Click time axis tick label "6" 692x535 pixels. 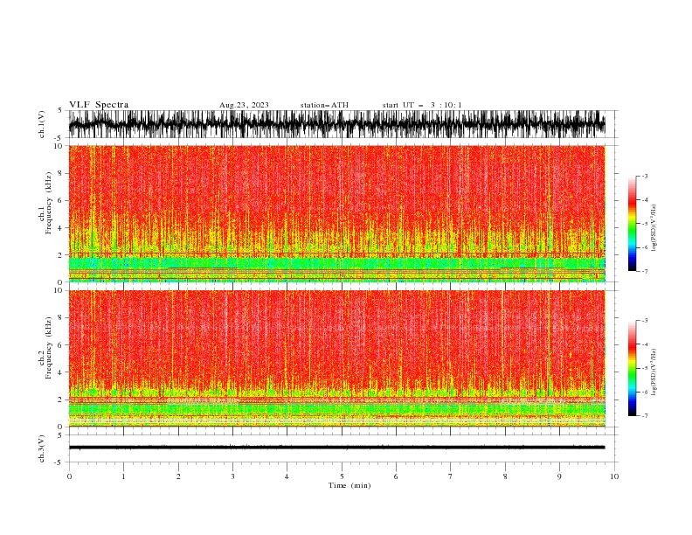(396, 476)
